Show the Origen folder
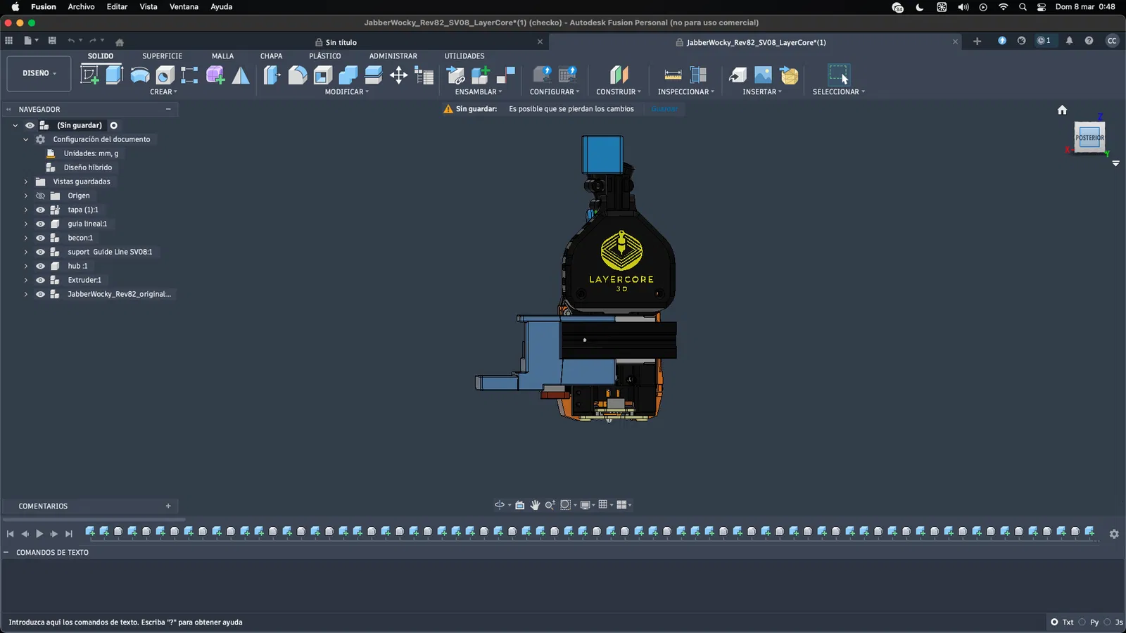The width and height of the screenshot is (1126, 633). coord(40,196)
